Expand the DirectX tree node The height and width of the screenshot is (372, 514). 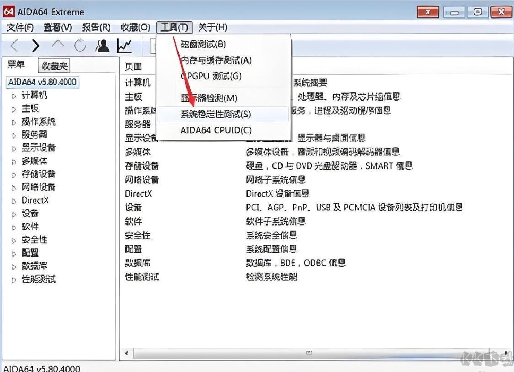(x=14, y=201)
